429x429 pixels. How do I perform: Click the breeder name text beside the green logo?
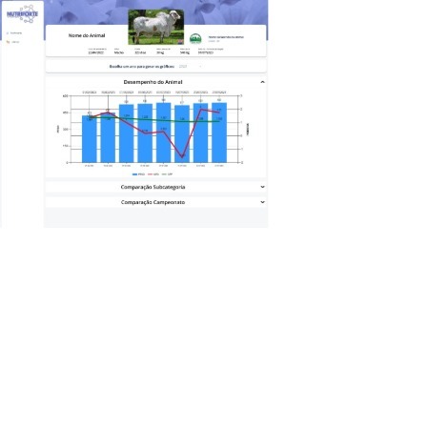(226, 37)
